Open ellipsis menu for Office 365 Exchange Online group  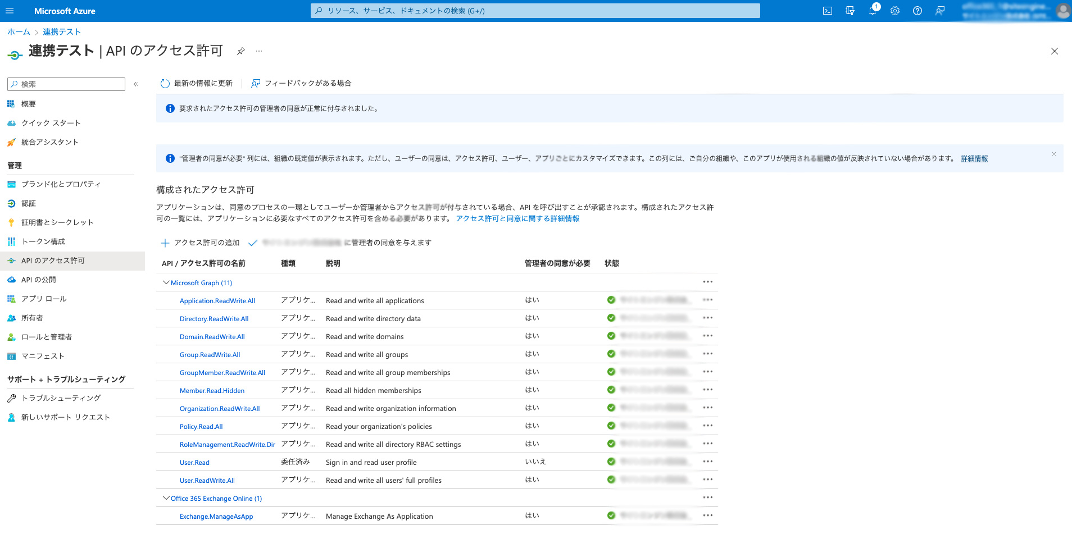pyautogui.click(x=707, y=497)
